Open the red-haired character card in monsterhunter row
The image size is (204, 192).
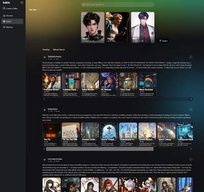[109, 185]
